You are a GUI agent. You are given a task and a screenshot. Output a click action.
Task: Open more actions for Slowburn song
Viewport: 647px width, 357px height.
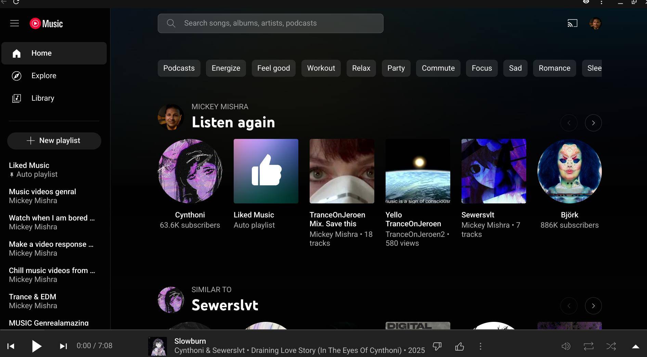(480, 346)
